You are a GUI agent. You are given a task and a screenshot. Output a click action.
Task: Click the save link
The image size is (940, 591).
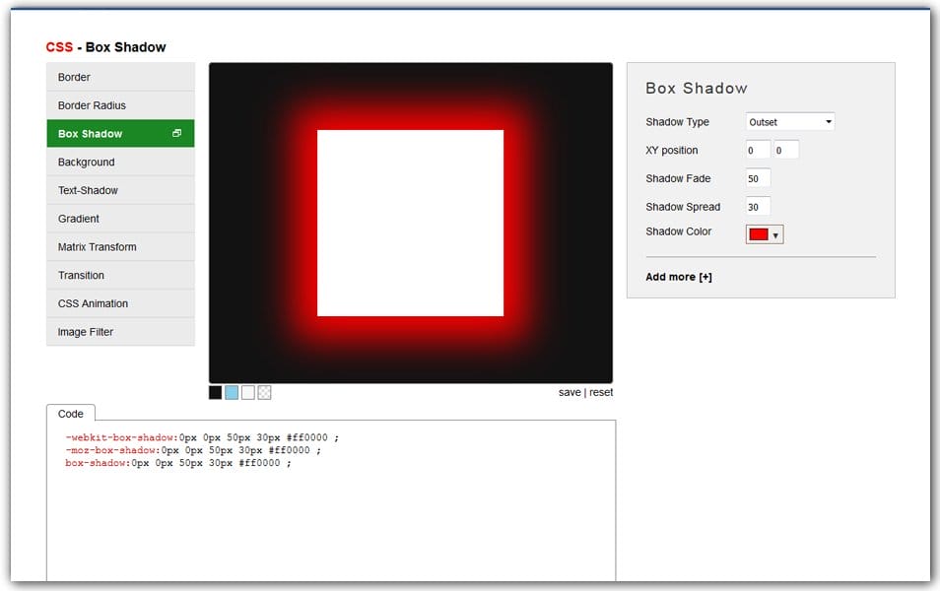[x=570, y=392]
